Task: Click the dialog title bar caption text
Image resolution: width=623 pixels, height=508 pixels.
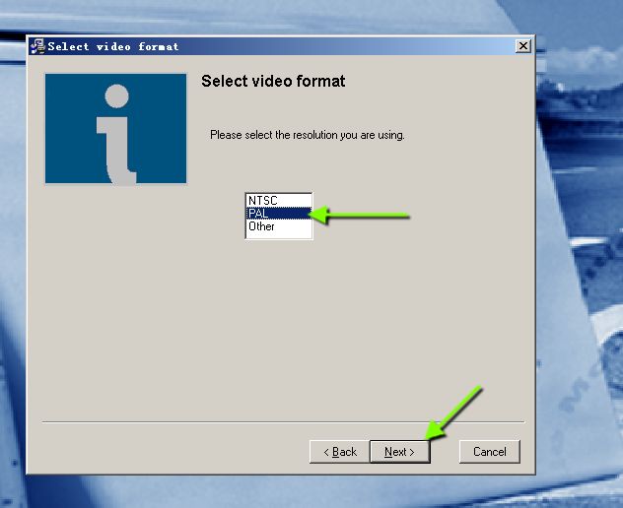Action: click(113, 46)
